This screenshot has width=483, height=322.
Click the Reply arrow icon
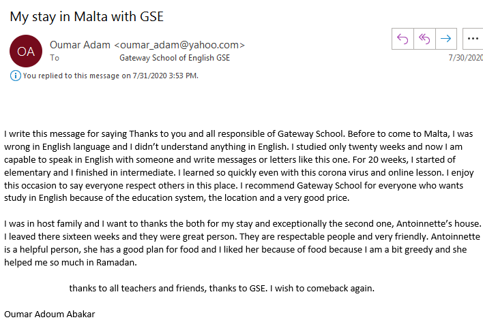click(402, 39)
